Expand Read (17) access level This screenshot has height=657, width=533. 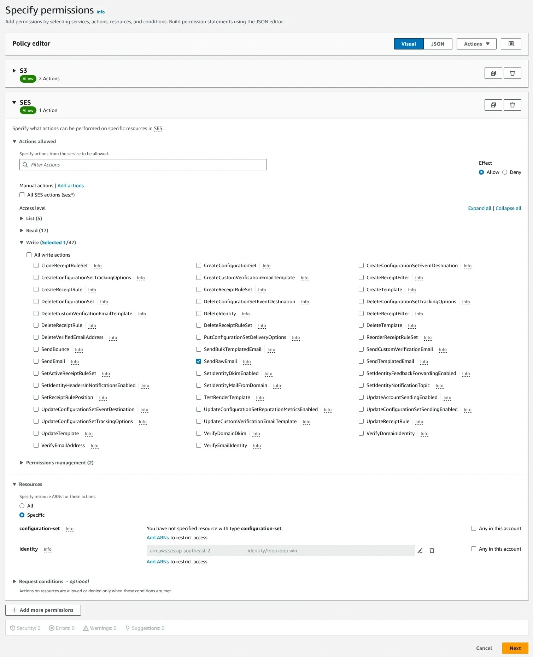(22, 230)
